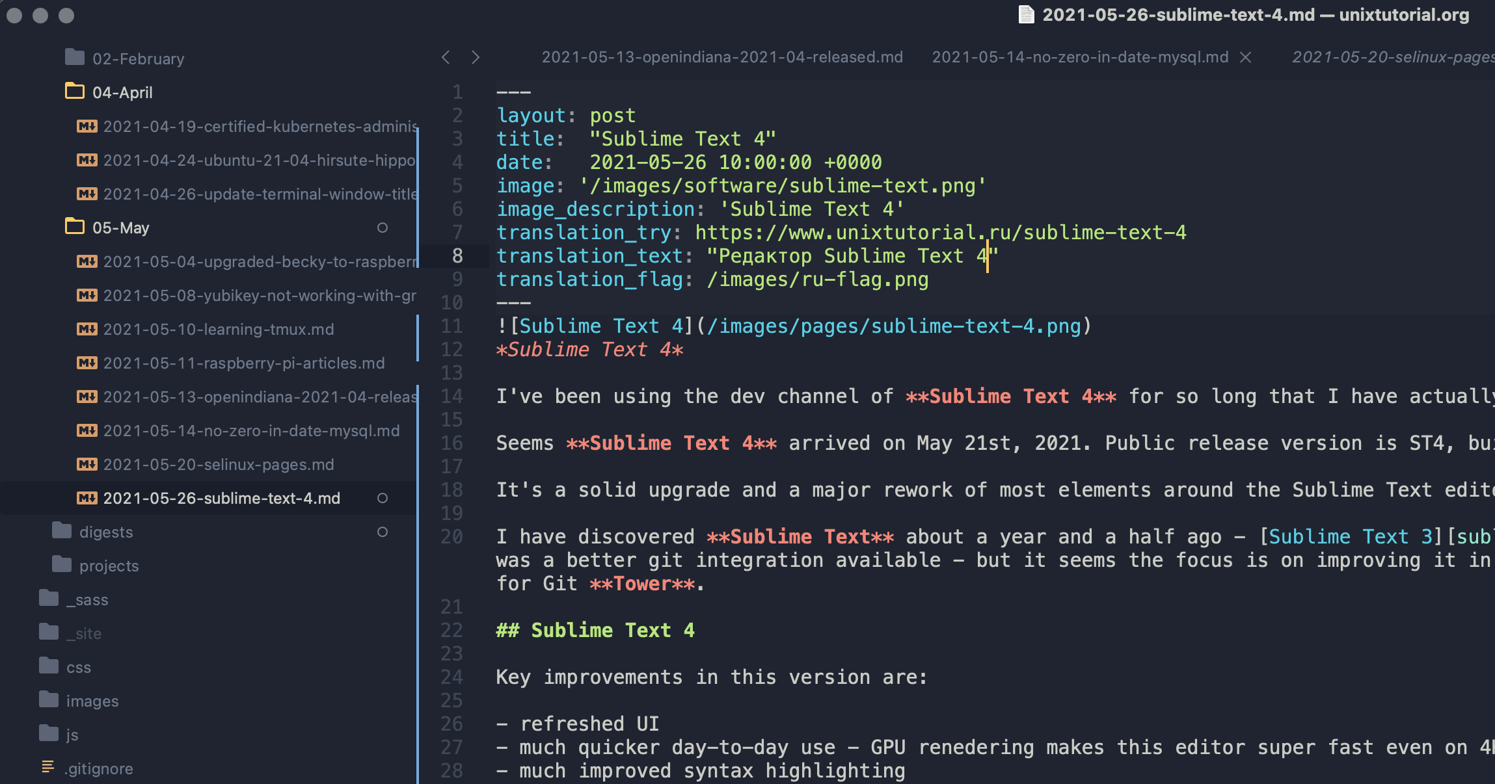Click the document icon in title bar
The height and width of the screenshot is (784, 1495).
click(1026, 14)
